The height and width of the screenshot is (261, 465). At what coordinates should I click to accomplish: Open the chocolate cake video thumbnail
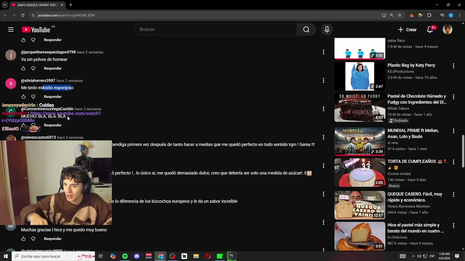360,107
